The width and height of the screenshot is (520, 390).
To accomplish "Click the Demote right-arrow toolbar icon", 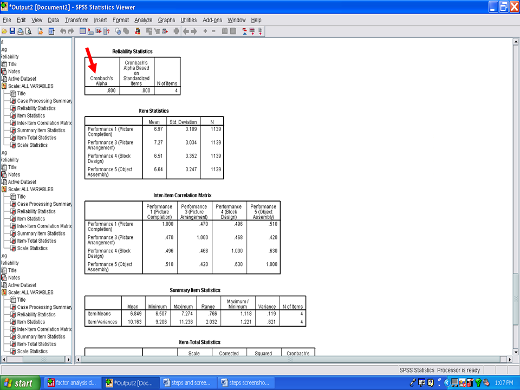I will 194,31.
